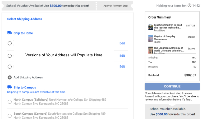Click the clock icon beside the hold timer
Viewport: 202px width, 122px height.
pyautogui.click(x=189, y=5)
